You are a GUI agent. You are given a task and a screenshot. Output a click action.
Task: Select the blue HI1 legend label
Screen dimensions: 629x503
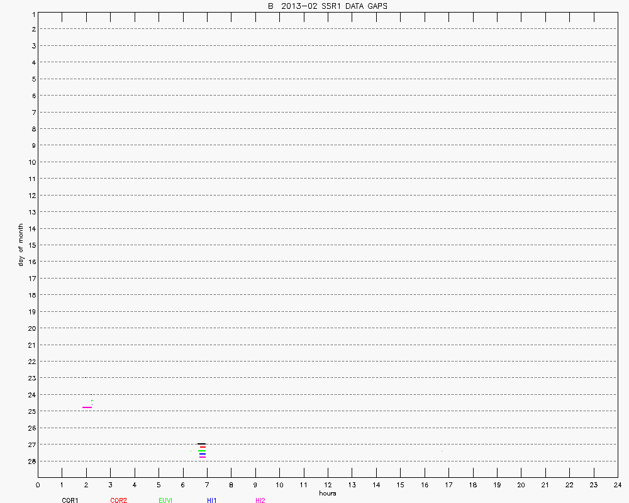click(x=212, y=500)
